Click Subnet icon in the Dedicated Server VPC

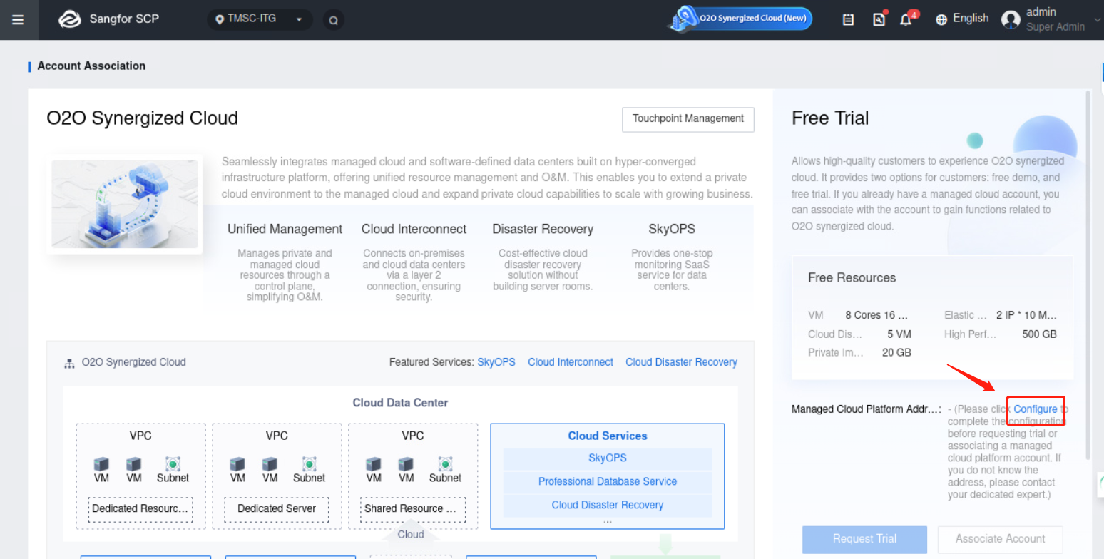pos(309,465)
